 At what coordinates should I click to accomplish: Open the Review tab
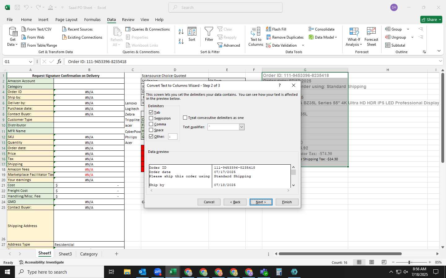tap(128, 19)
